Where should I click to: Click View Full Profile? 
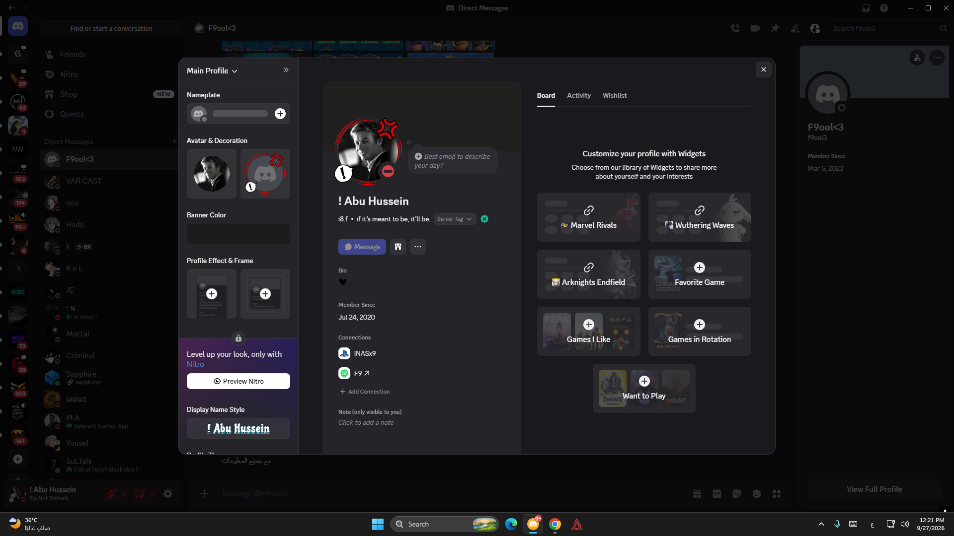point(874,489)
